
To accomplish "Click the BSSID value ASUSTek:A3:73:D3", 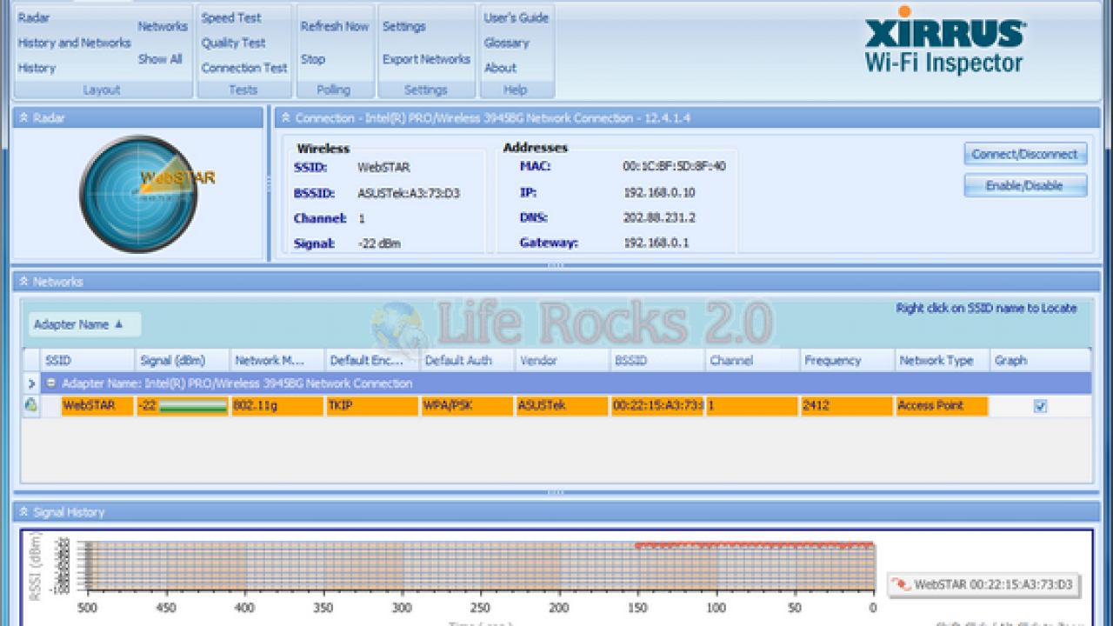I will (409, 193).
